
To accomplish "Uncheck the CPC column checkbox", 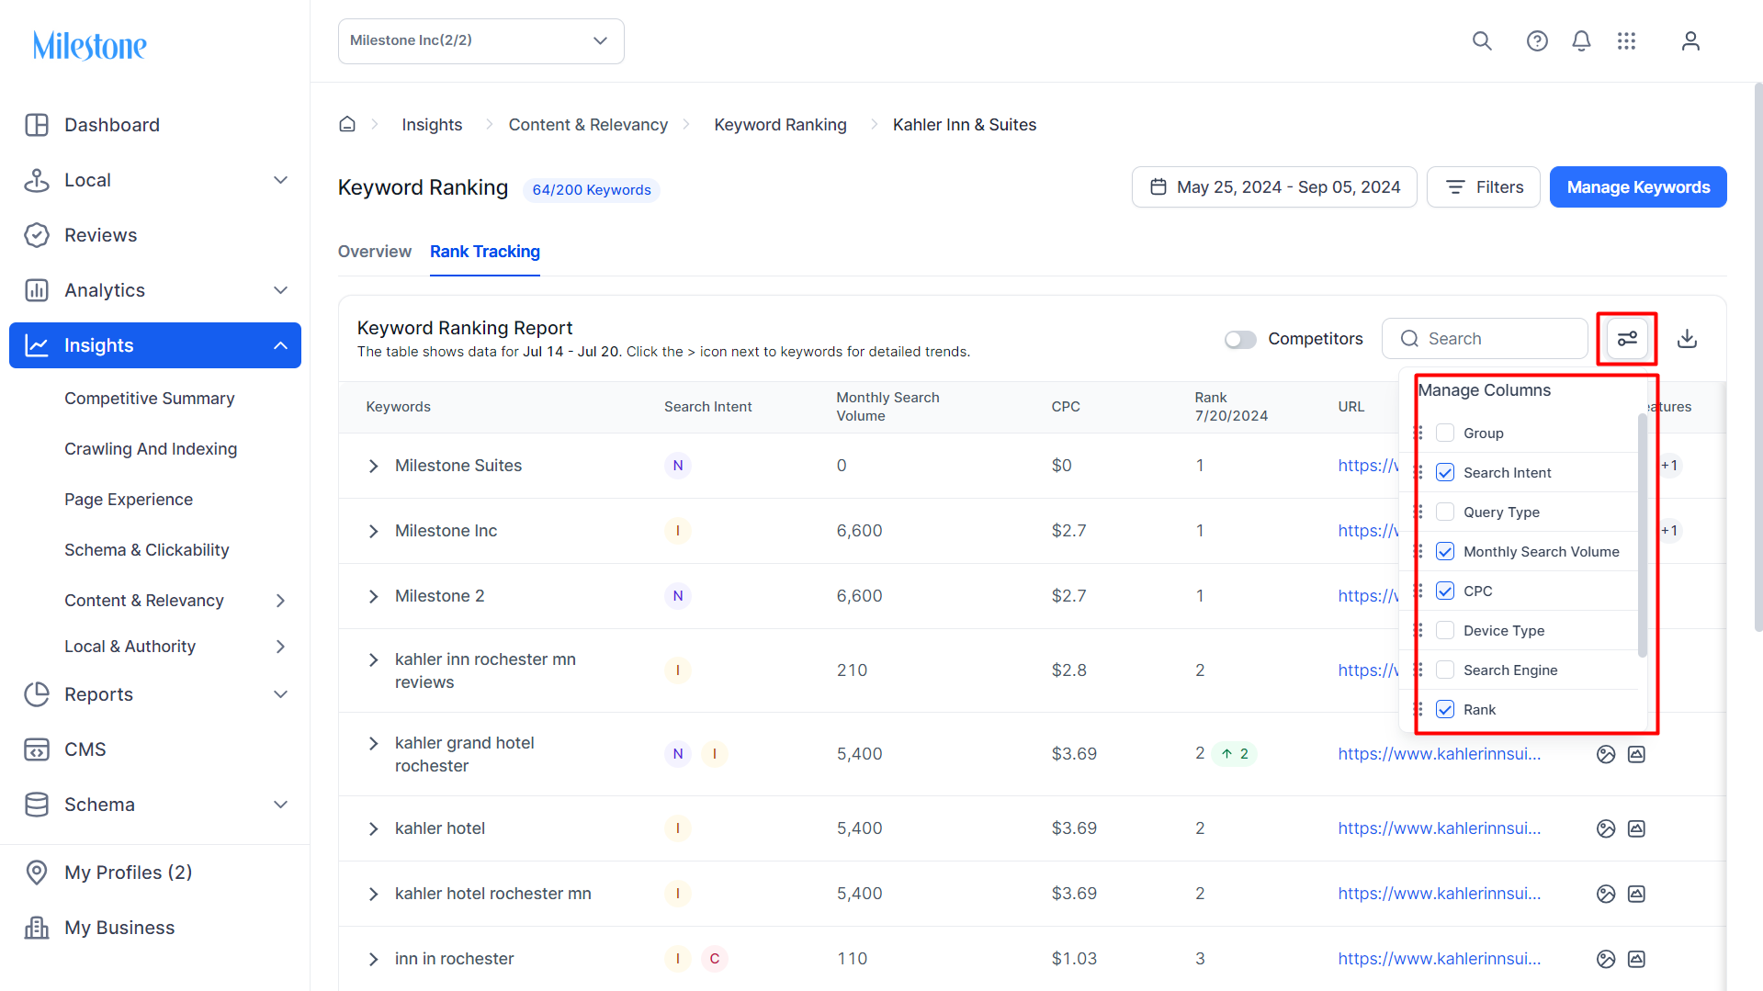I will pos(1445,591).
